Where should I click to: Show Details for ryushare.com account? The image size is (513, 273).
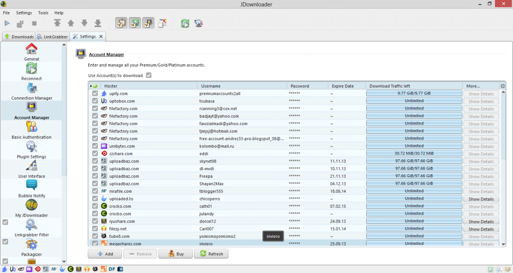[481, 221]
